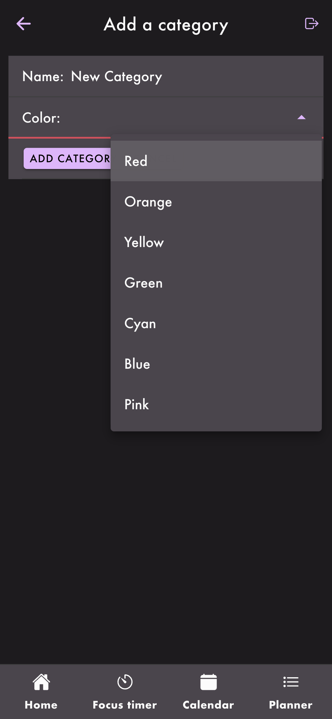Open the Calendar icon

click(x=208, y=682)
